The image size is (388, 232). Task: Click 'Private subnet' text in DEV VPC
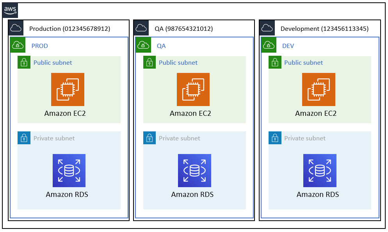pos(305,138)
